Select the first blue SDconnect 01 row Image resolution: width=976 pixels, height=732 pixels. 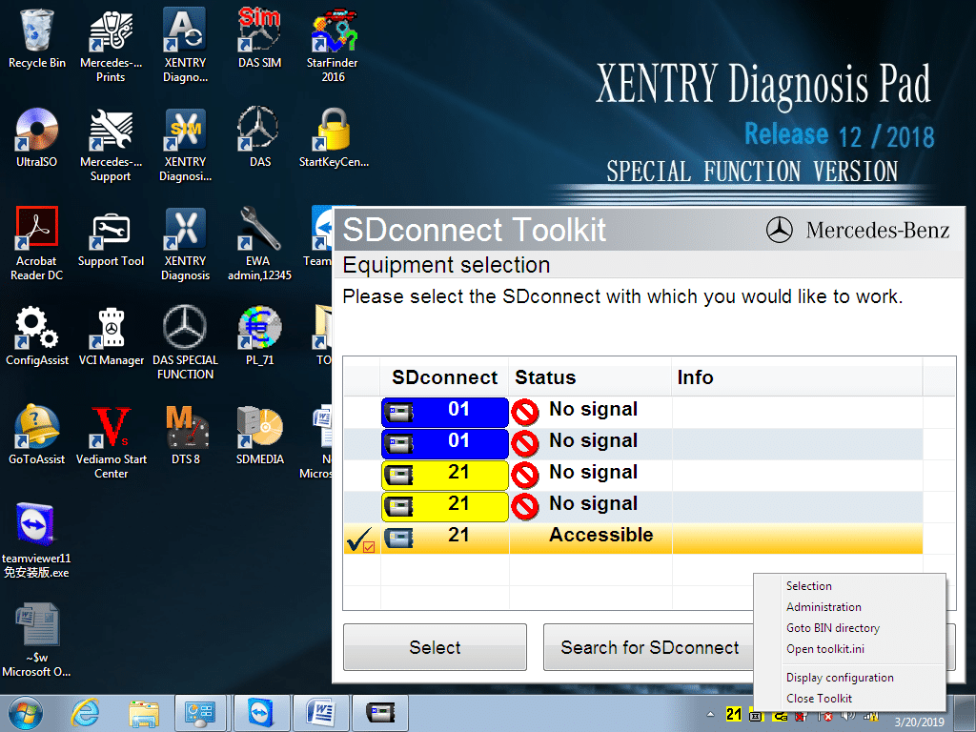tap(444, 411)
